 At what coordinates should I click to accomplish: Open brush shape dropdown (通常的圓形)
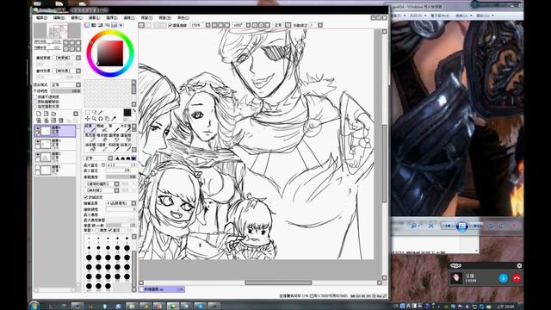102,183
